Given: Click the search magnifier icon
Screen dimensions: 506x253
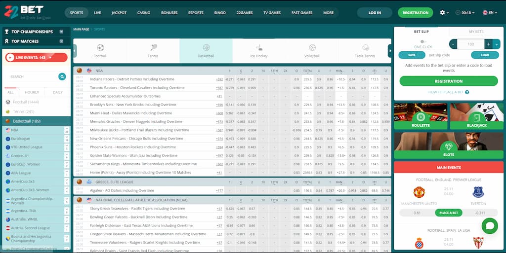Looking at the screenshot, I should pyautogui.click(x=62, y=76).
